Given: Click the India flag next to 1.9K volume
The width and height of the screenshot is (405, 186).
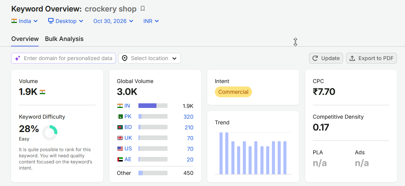Looking at the screenshot, I should (x=42, y=92).
